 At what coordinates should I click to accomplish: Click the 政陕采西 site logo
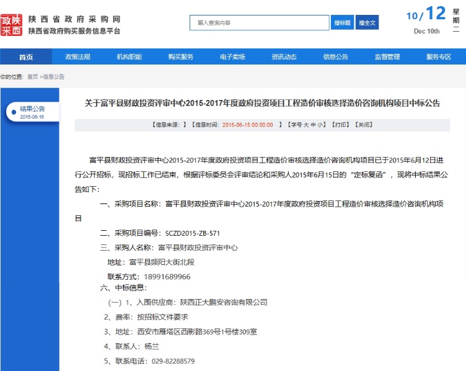tap(11, 23)
